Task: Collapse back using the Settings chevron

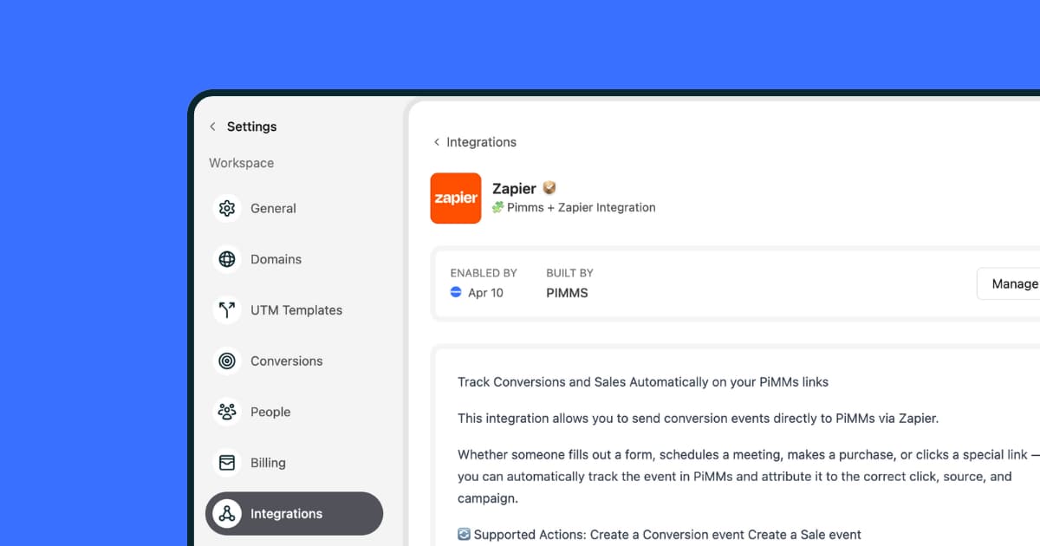Action: click(x=212, y=127)
